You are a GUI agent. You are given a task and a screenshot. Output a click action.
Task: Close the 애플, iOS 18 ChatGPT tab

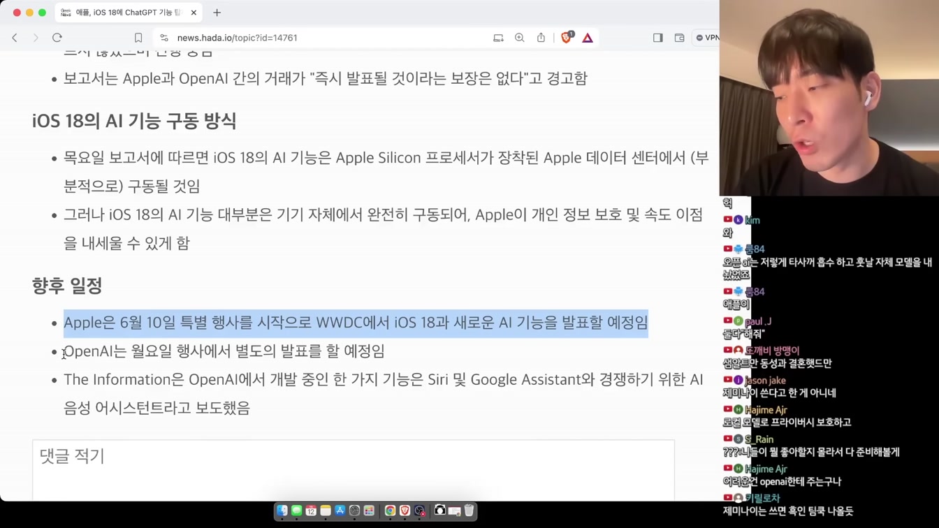[x=194, y=13]
